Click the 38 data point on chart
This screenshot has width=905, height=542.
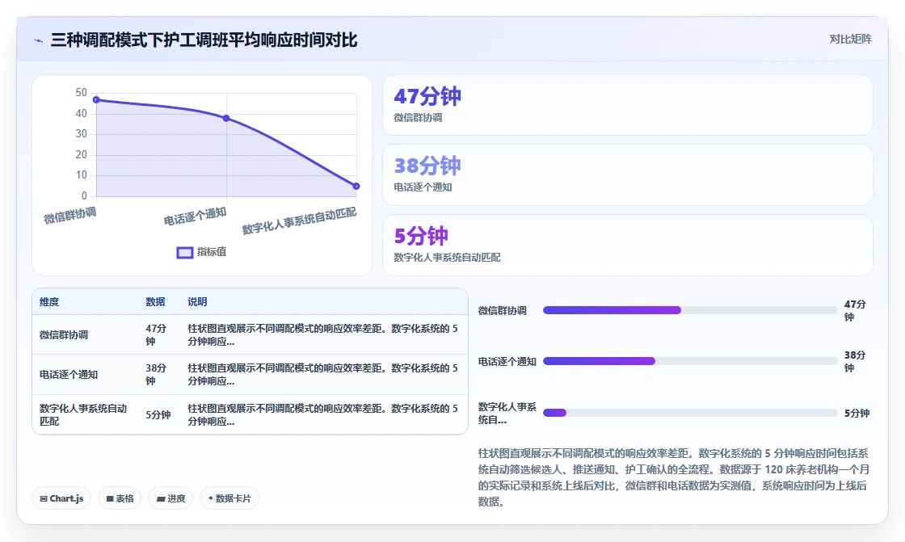(x=226, y=118)
